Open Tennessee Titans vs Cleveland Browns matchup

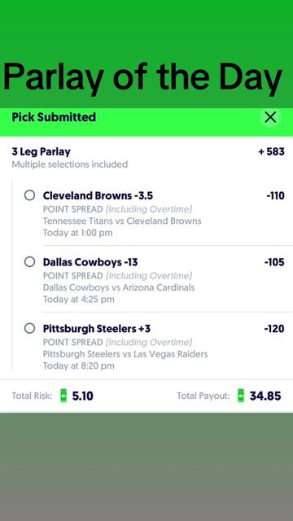click(x=122, y=221)
